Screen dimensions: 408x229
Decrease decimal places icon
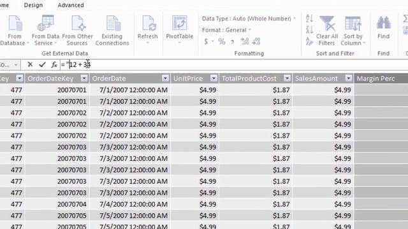click(256, 41)
